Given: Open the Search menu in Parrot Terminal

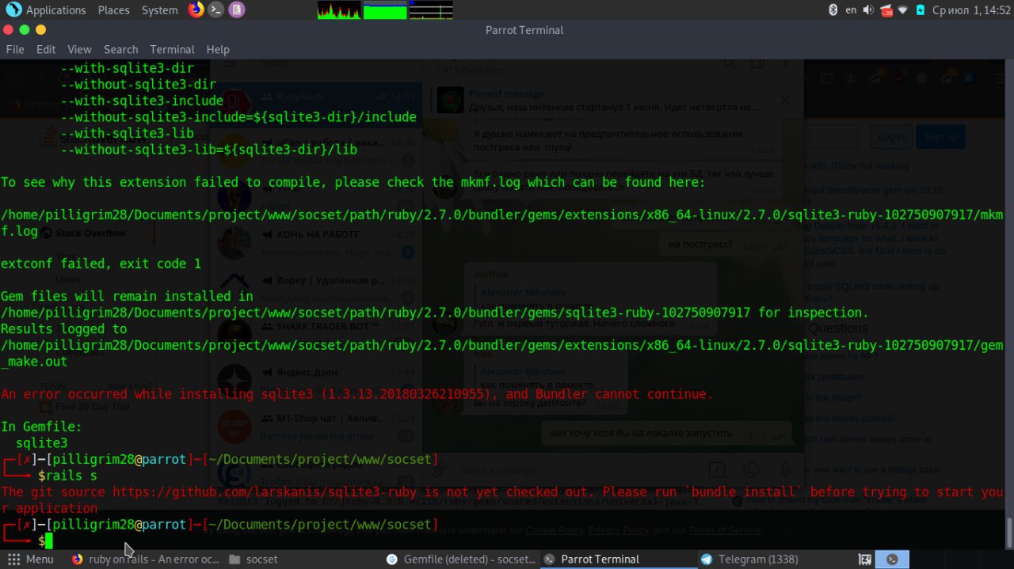Looking at the screenshot, I should (120, 49).
